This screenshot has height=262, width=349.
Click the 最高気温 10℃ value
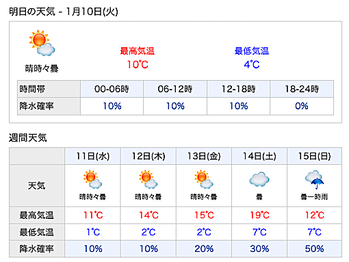(x=138, y=65)
